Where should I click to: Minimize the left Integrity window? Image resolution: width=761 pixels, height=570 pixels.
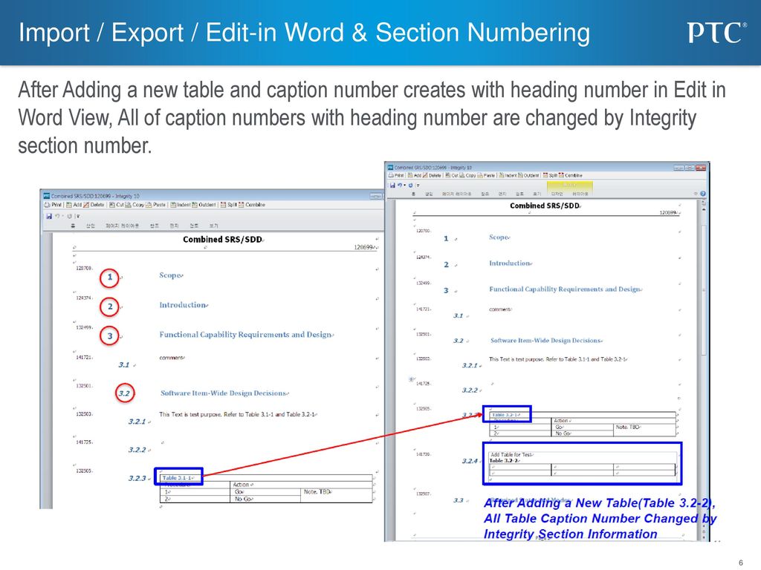(x=376, y=196)
